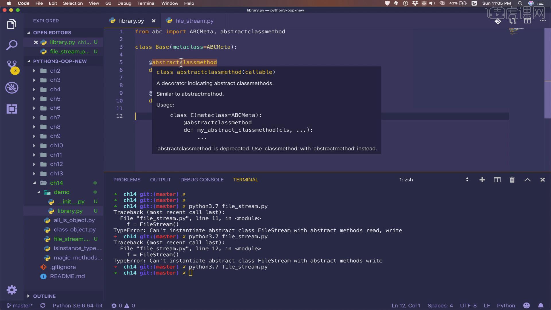Viewport: 551px width, 310px height.
Task: Click the master* git branch indicator
Action: coord(20,305)
